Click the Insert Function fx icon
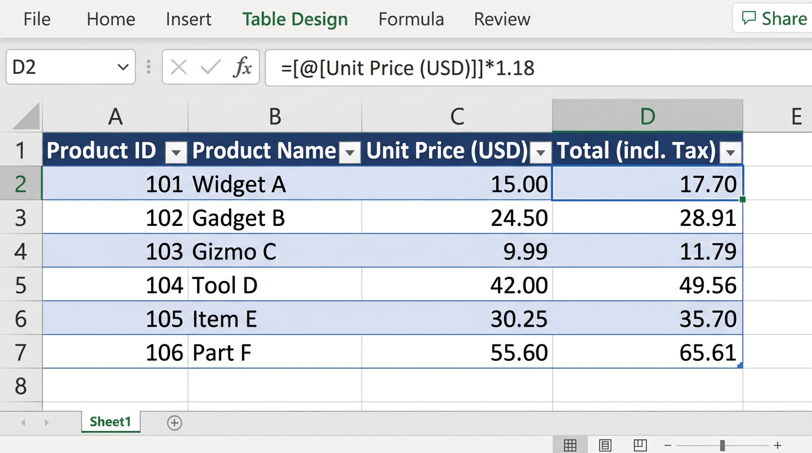Screen dimensions: 812x453 [243, 68]
